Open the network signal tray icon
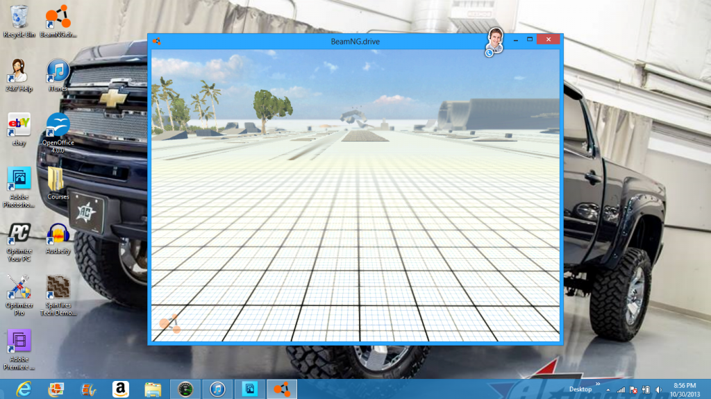This screenshot has width=711, height=399. 621,389
